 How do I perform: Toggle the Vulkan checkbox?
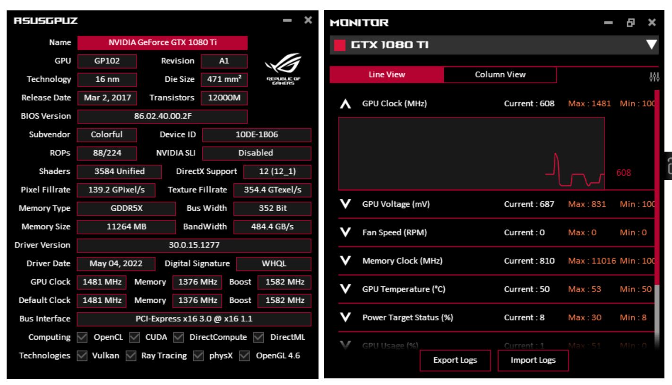pyautogui.click(x=82, y=355)
